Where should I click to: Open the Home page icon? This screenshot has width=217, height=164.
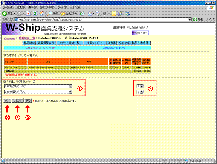click(42, 14)
